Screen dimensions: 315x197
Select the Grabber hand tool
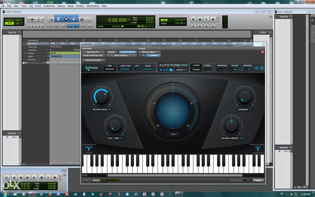(74, 19)
